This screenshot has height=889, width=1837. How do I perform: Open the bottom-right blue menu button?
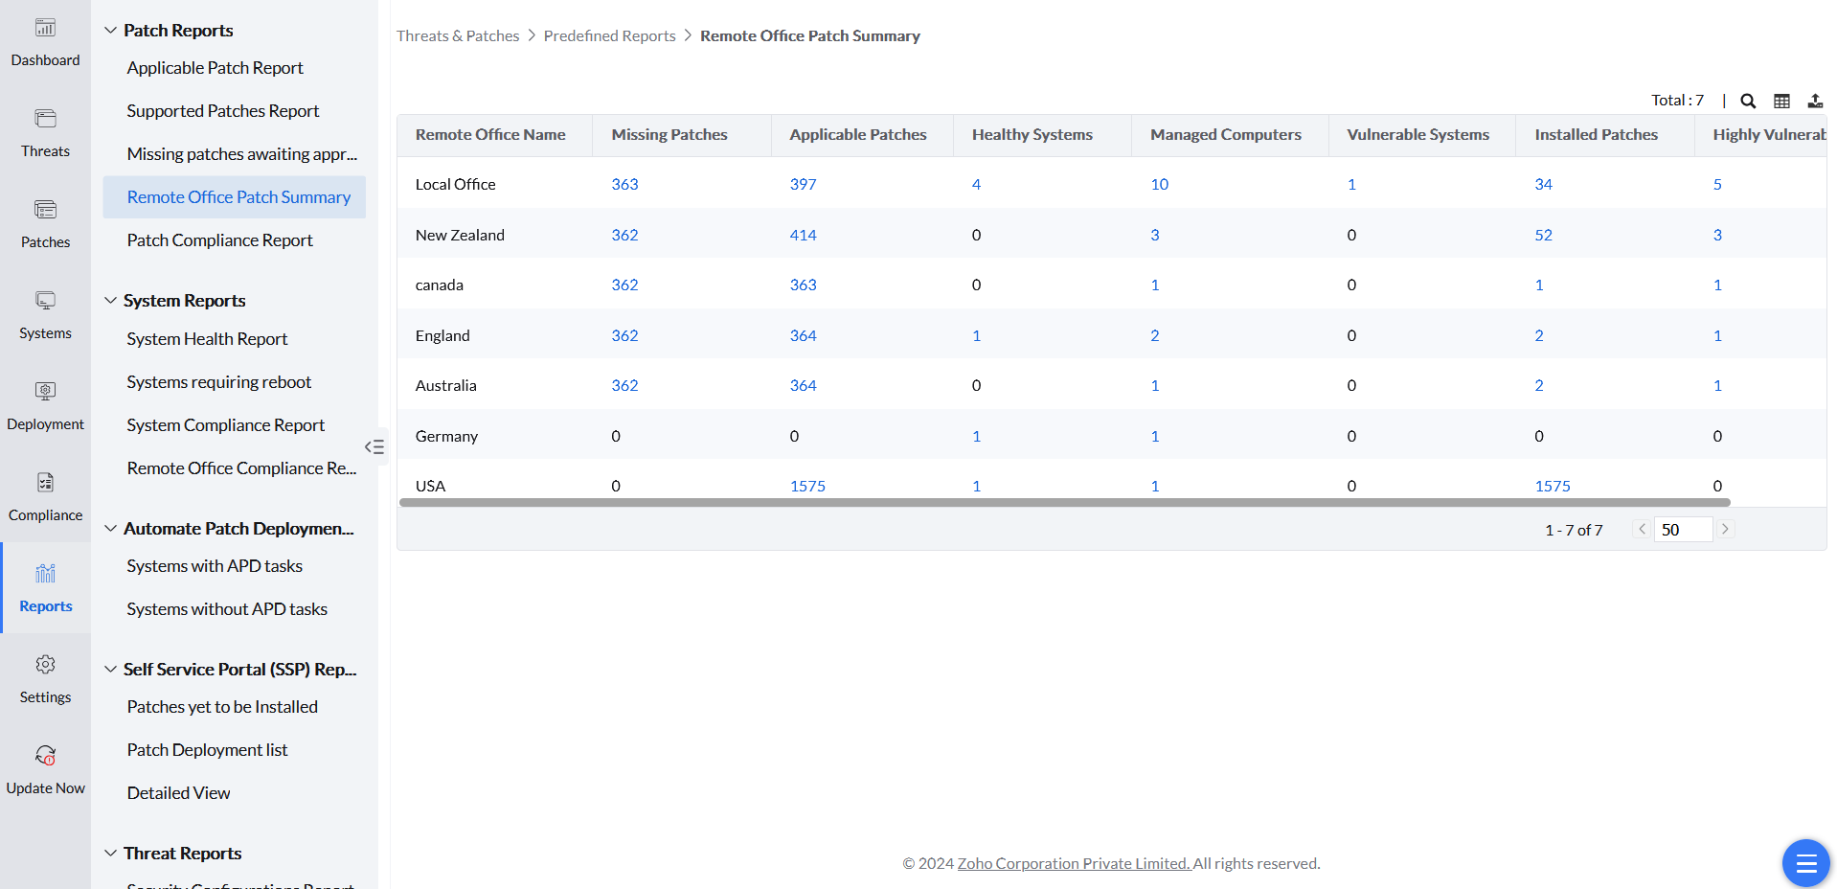(1805, 863)
